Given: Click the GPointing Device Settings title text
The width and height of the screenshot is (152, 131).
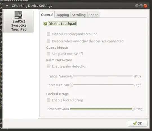Looking at the screenshot, I should click(32, 6).
